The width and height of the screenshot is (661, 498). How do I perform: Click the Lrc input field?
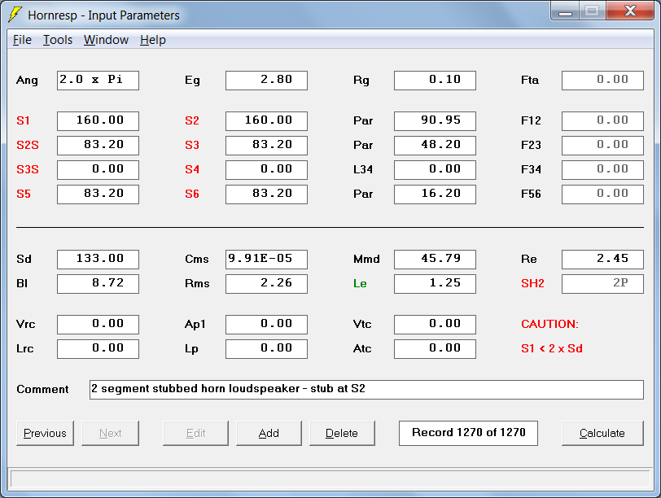[x=98, y=349]
